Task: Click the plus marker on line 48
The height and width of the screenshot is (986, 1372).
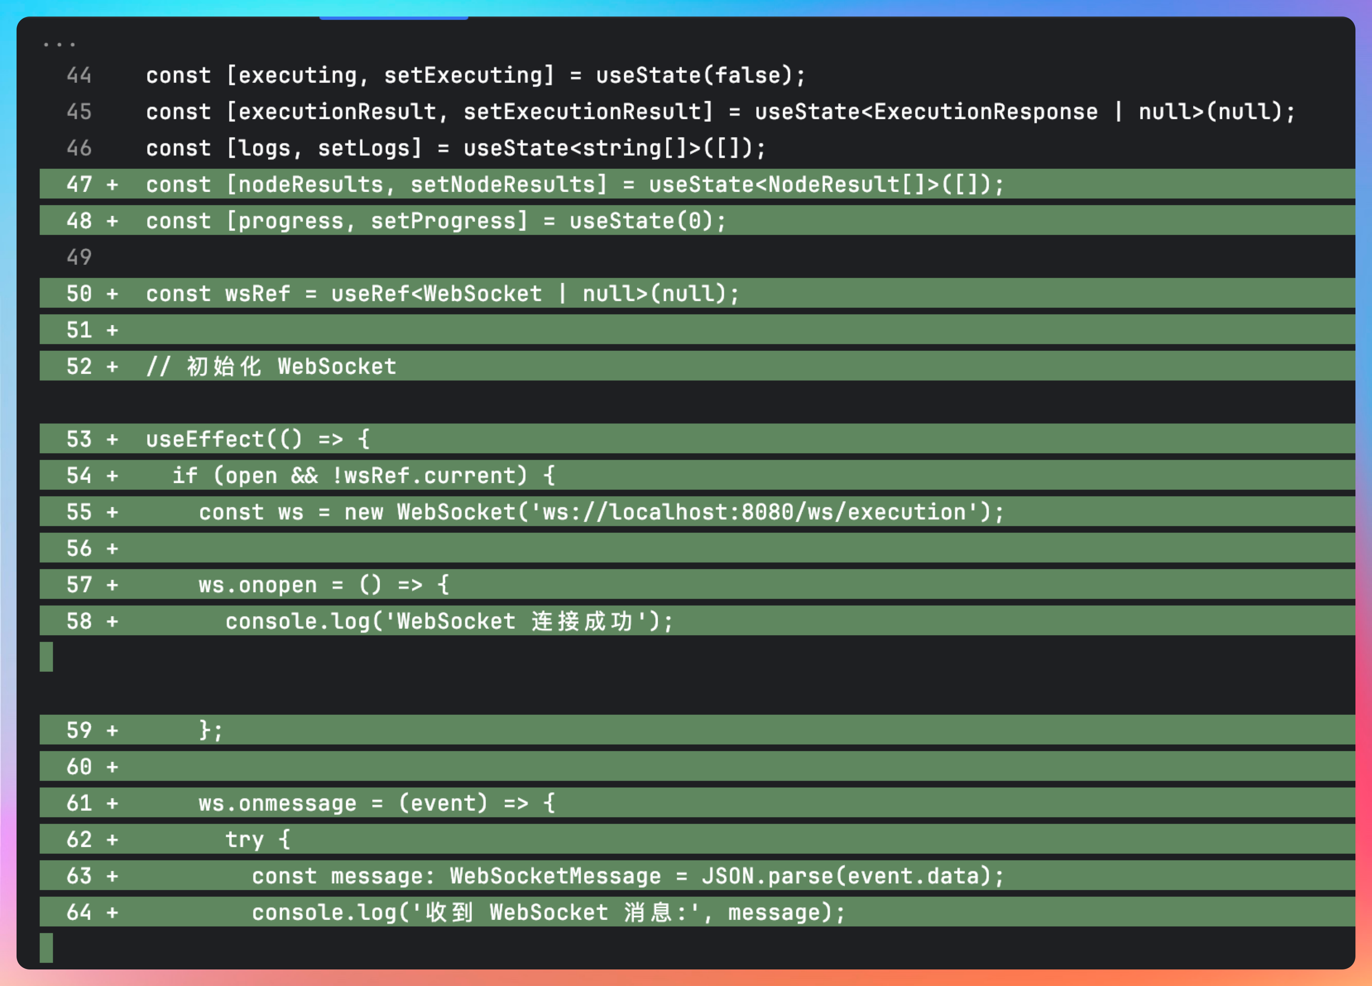Action: tap(112, 221)
